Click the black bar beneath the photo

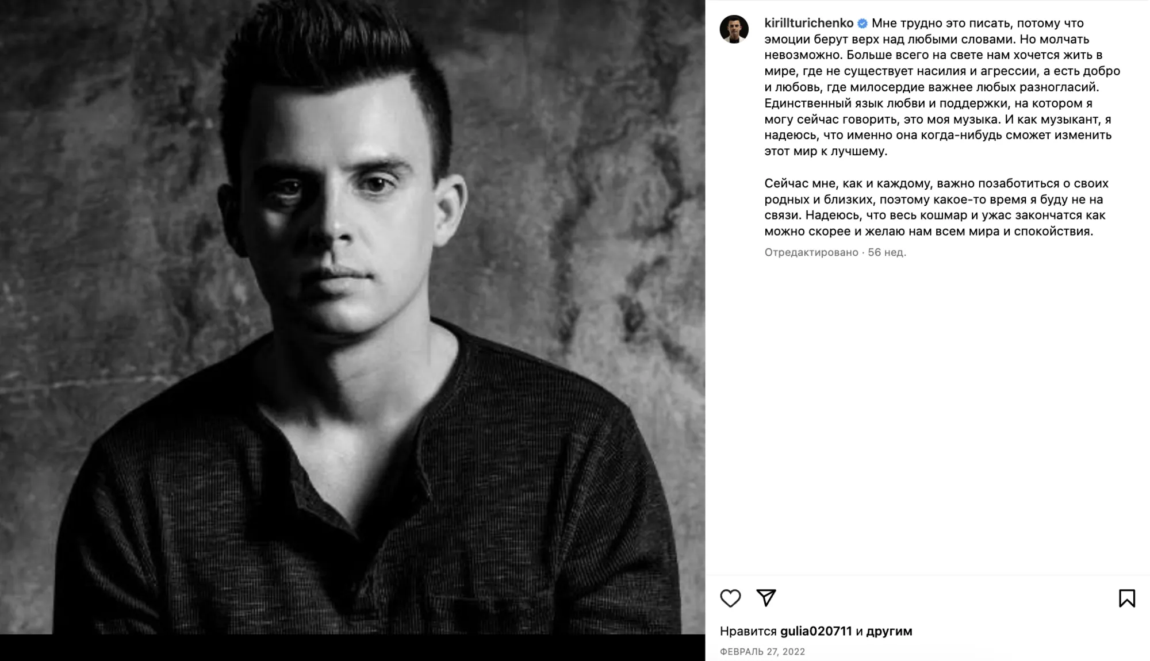[x=352, y=648]
